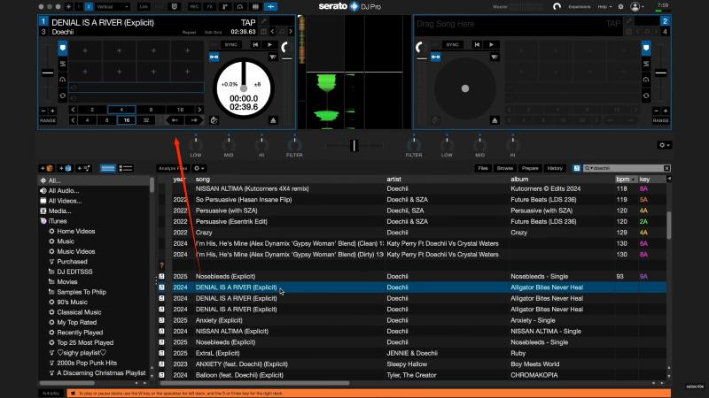Click the censor icon on deck 1
Viewport: 709px width, 398px height.
point(214,120)
